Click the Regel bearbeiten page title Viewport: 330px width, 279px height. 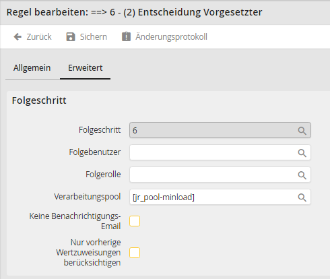point(134,12)
